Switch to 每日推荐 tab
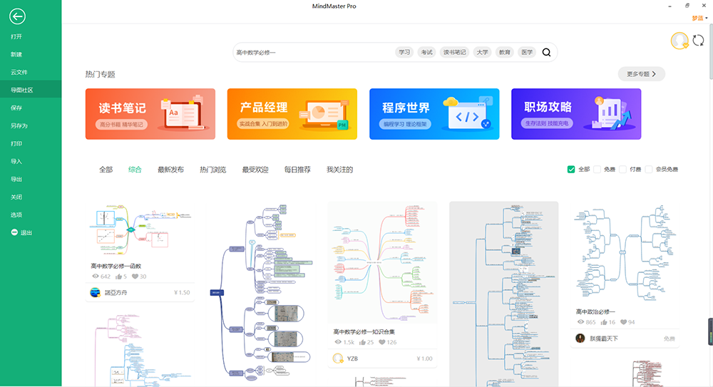The height and width of the screenshot is (387, 713). point(297,170)
